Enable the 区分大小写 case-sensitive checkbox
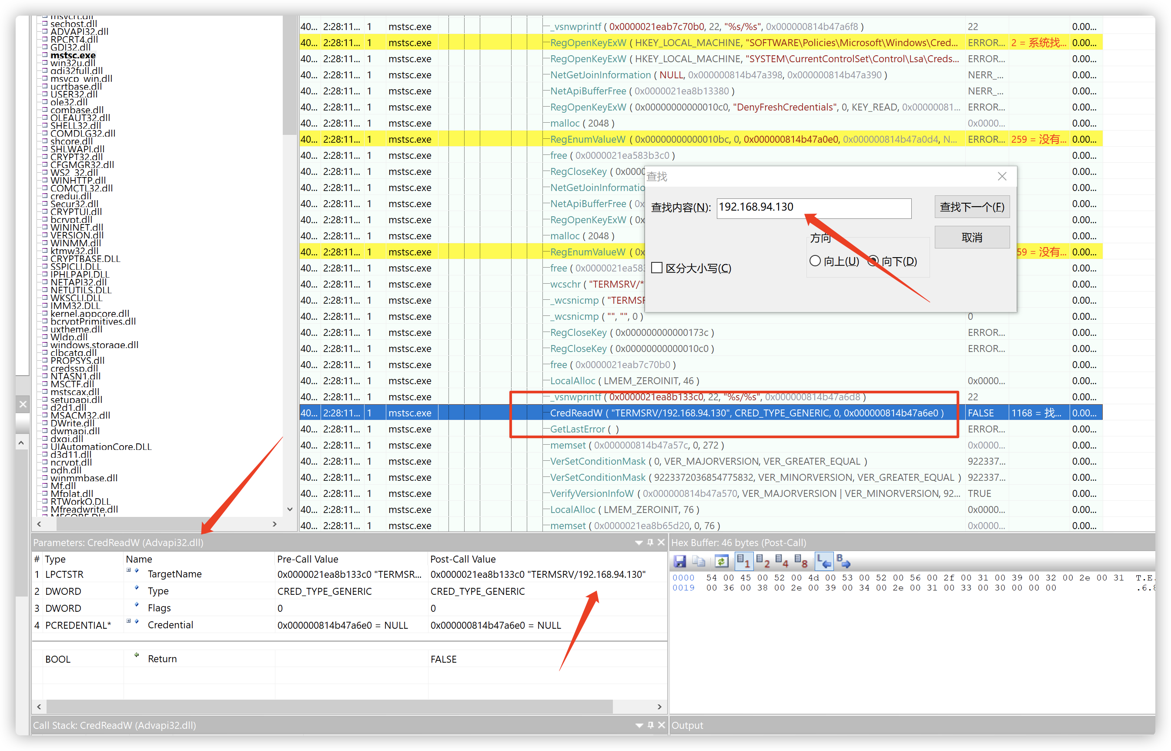The height and width of the screenshot is (751, 1171). pyautogui.click(x=657, y=268)
